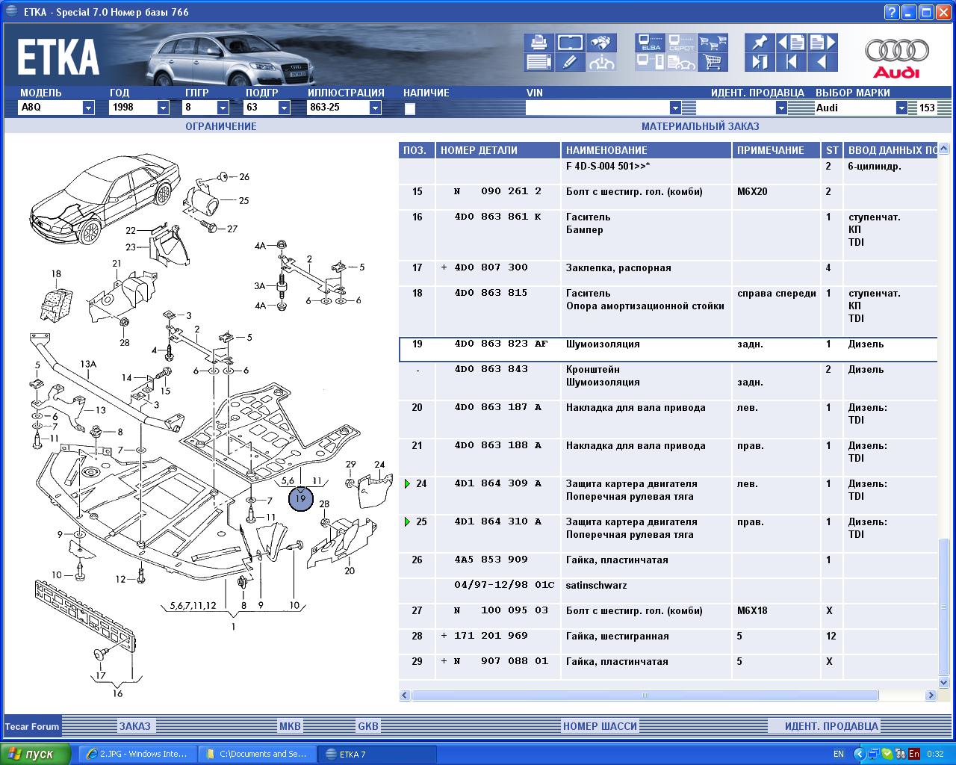Open the ELSA link icon
Screen dimensions: 956x765
(x=651, y=43)
